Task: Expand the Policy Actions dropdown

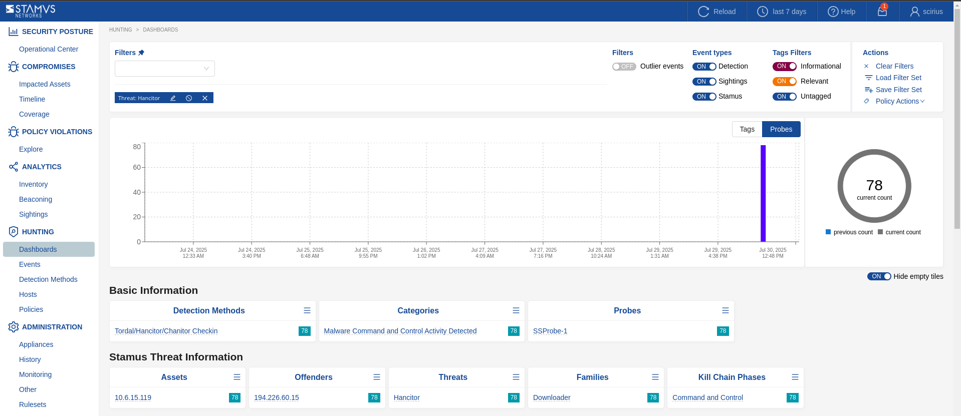Action: tap(899, 101)
